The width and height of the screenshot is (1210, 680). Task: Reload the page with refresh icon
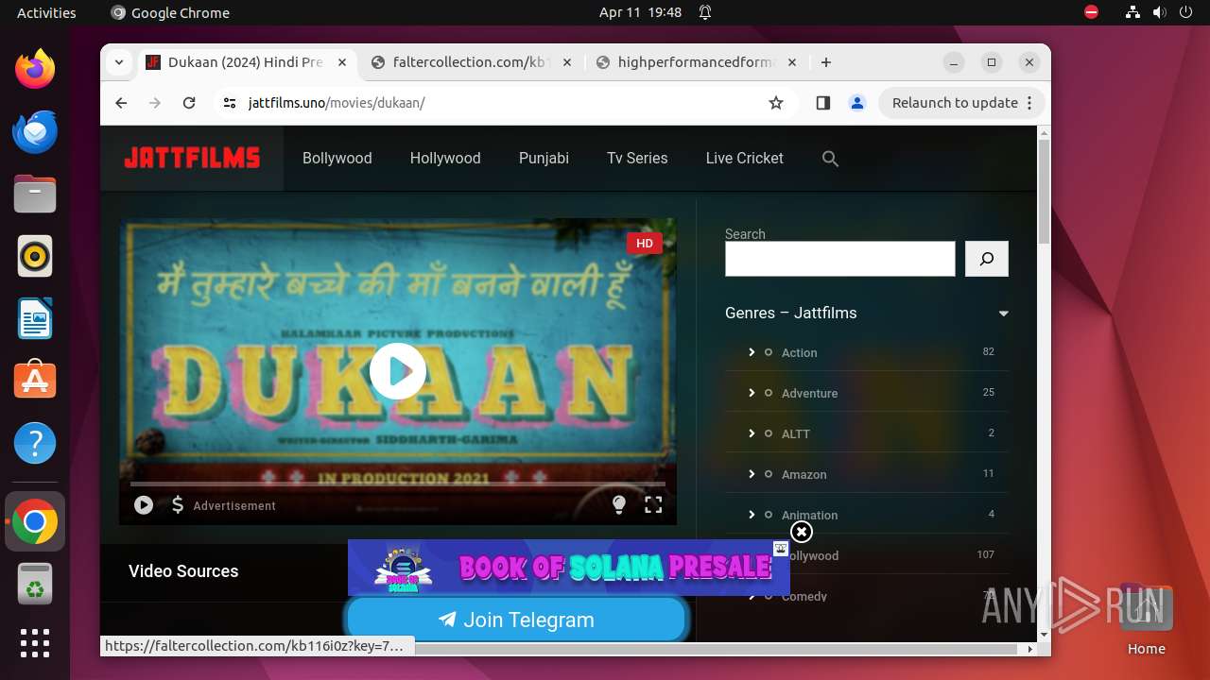189,103
